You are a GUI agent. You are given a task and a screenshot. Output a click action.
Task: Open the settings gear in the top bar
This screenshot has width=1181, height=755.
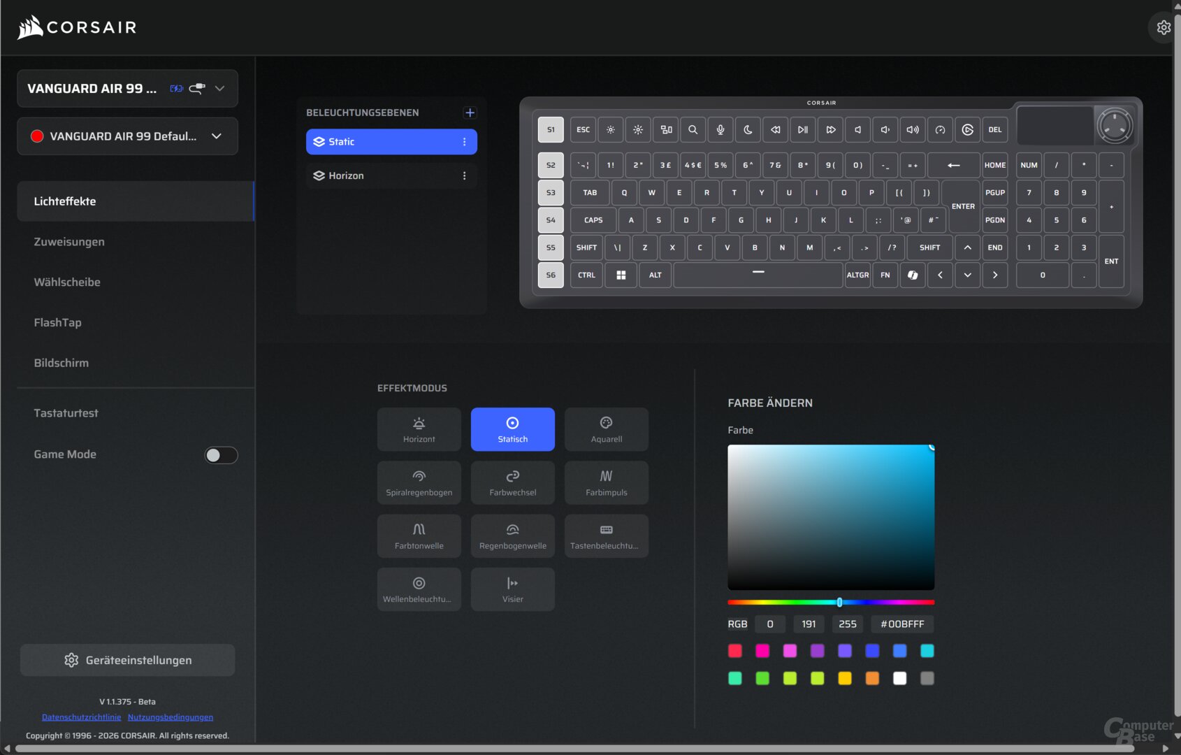pos(1164,27)
